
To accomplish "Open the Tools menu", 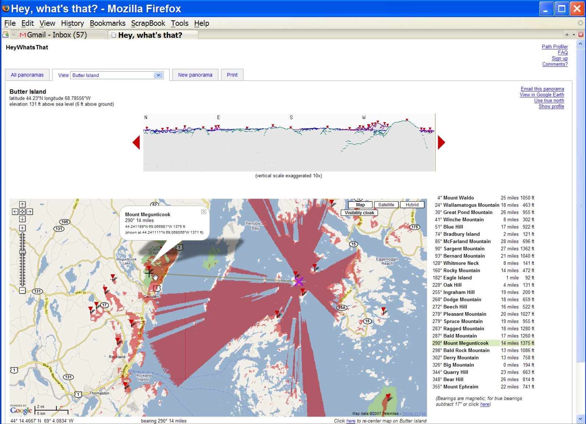I will [180, 23].
